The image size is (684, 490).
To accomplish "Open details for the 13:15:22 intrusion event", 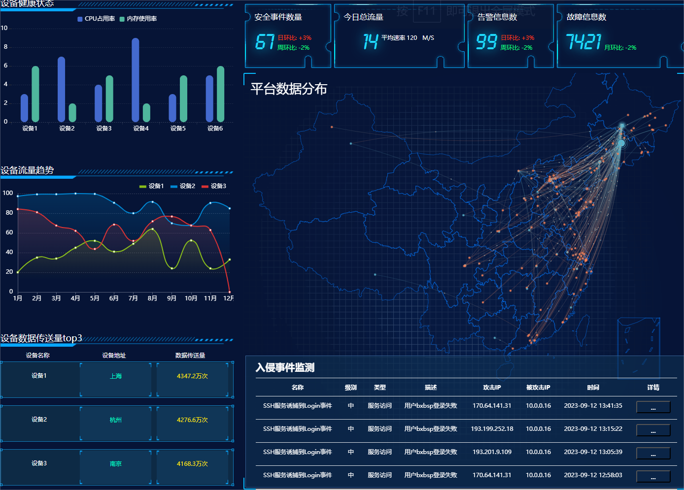I will pyautogui.click(x=653, y=430).
